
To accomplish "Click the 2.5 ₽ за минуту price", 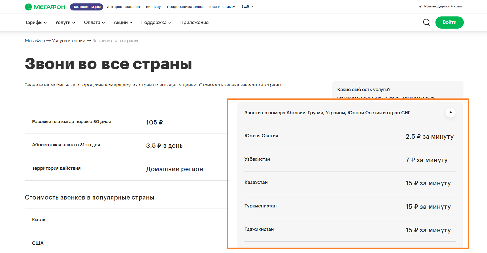I will (430, 136).
